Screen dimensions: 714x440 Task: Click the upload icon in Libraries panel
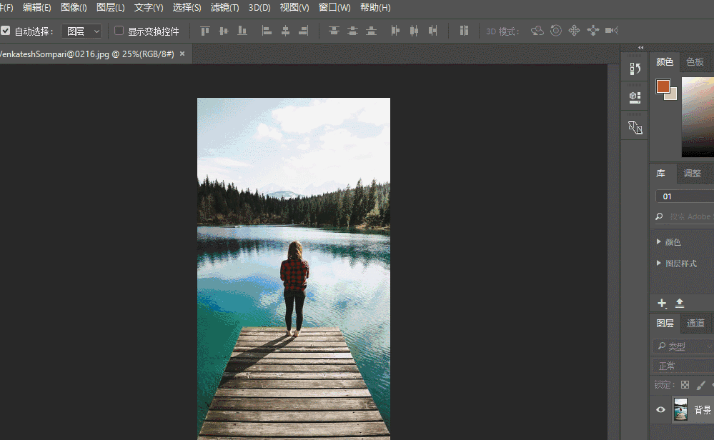(x=680, y=303)
